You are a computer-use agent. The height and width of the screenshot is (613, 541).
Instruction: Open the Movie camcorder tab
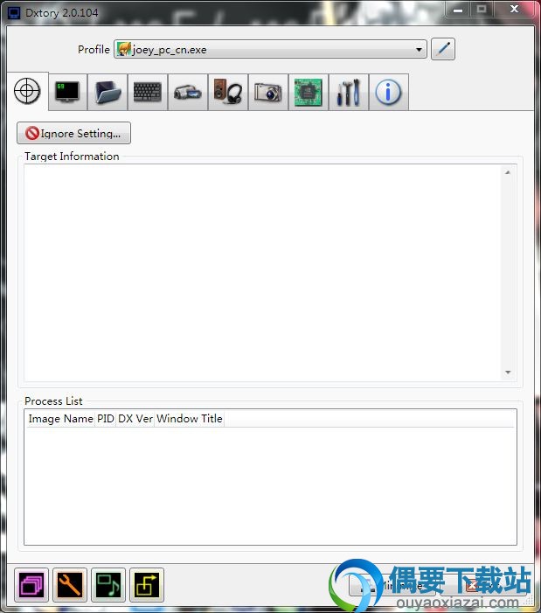point(188,93)
